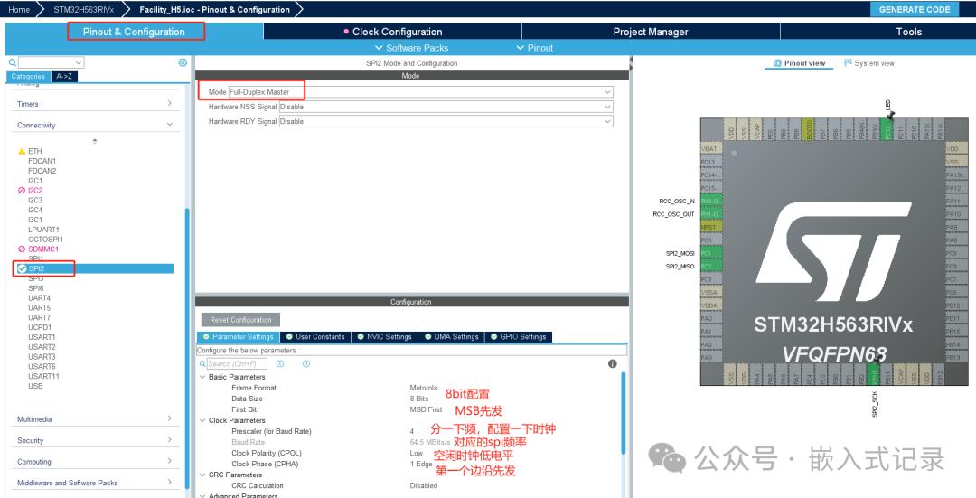Click the SDMMC1 conflict icon
The width and height of the screenshot is (976, 498).
click(x=22, y=249)
